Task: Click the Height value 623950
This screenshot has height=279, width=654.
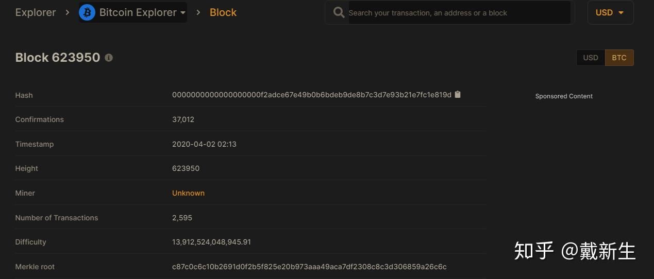Action: tap(186, 168)
